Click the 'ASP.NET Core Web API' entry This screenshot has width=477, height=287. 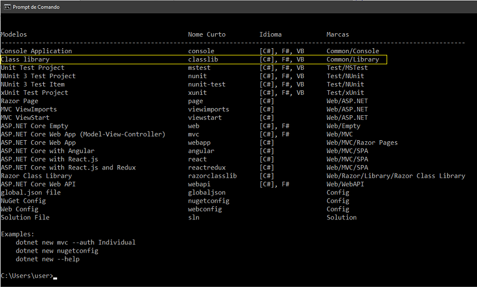(38, 184)
